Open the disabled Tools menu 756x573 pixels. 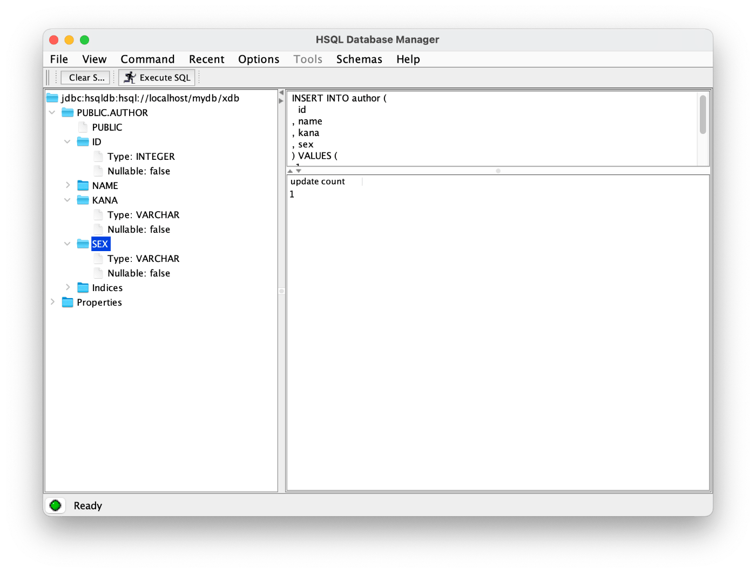308,59
